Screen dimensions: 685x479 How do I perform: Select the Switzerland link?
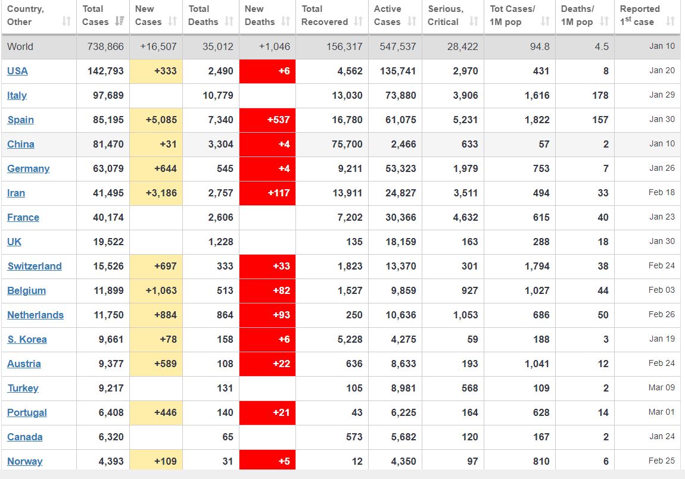(34, 266)
